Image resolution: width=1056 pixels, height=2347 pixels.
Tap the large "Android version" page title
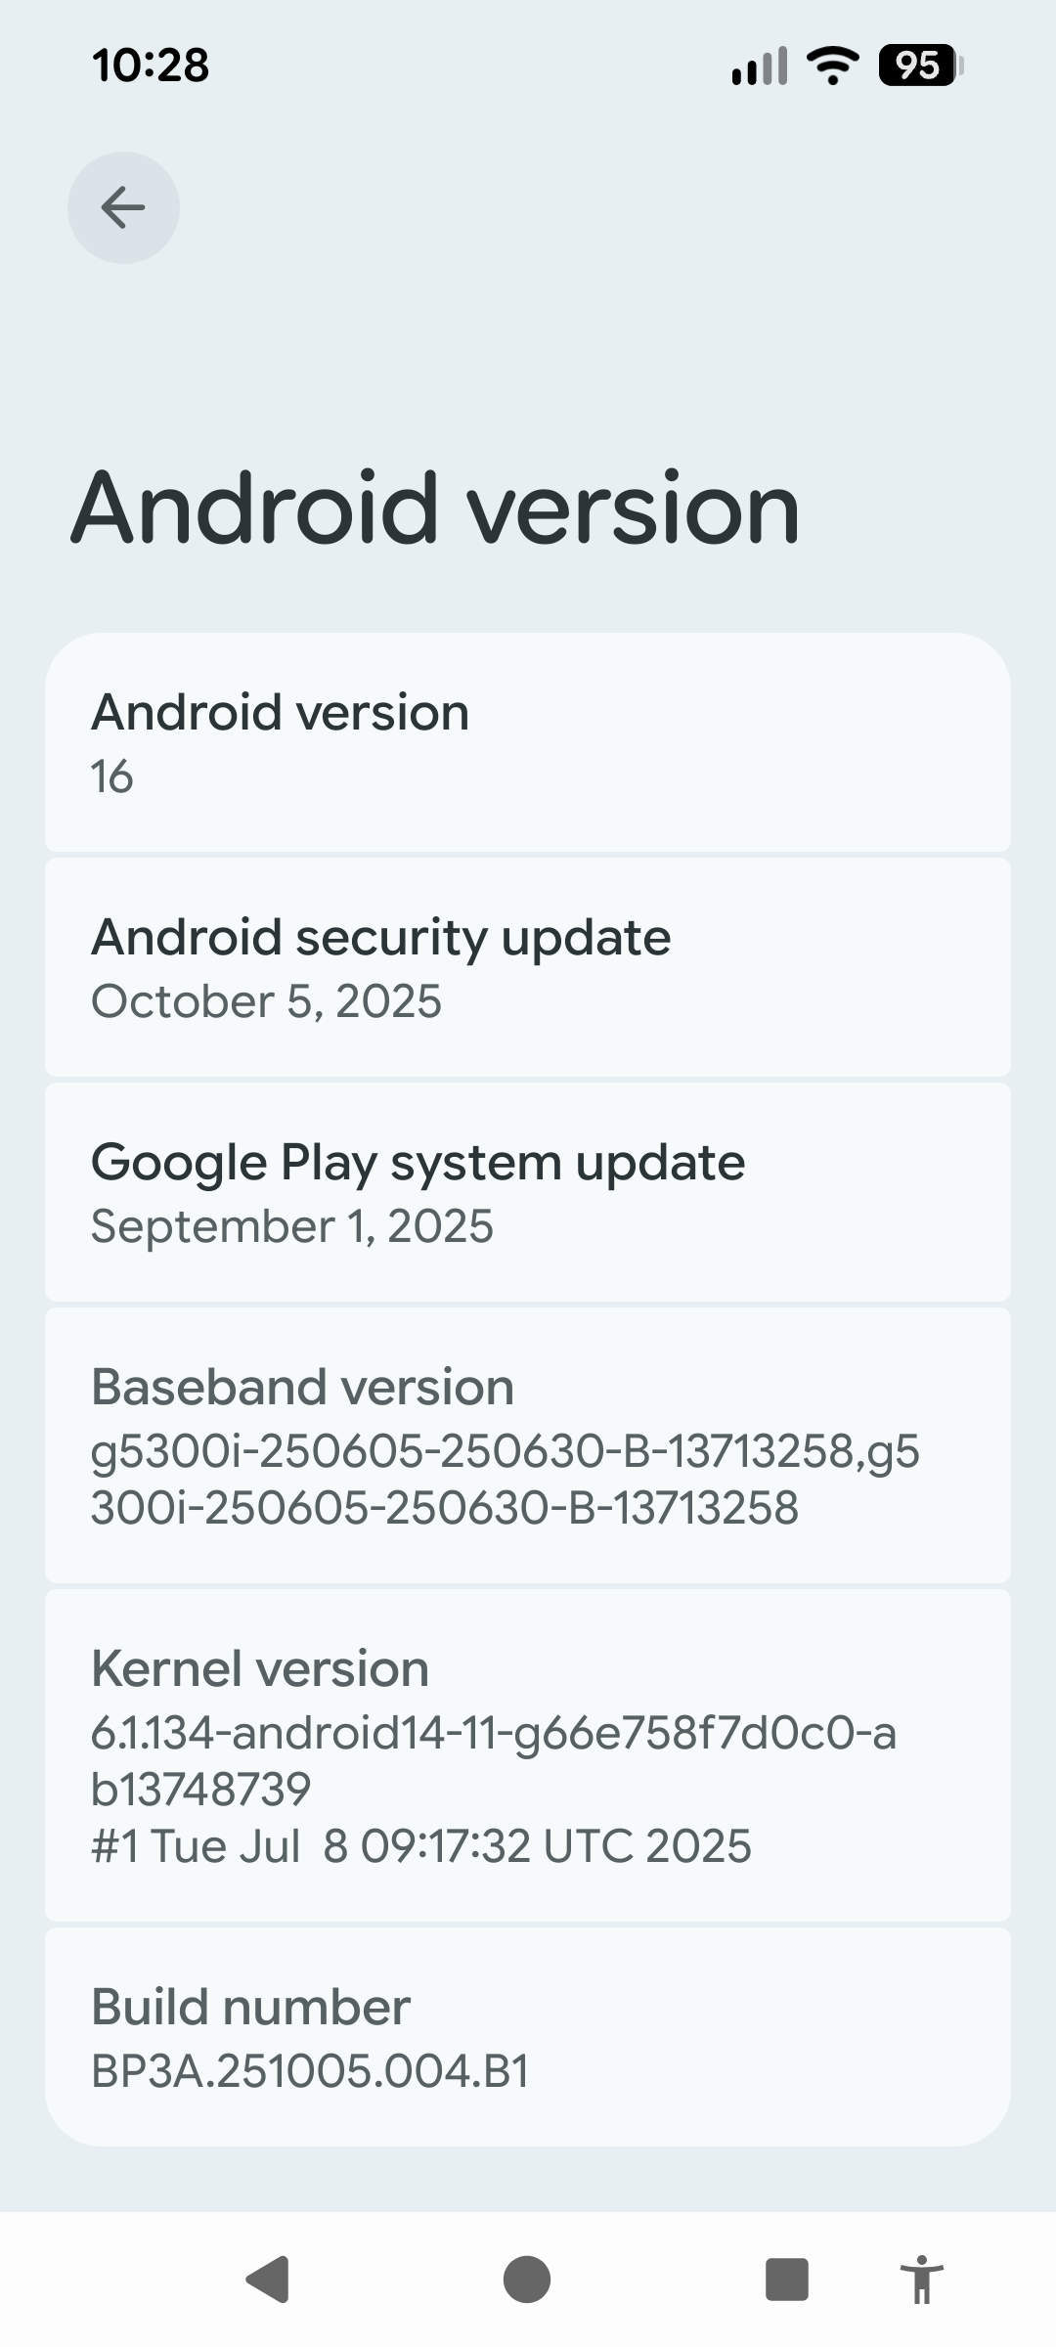[436, 508]
